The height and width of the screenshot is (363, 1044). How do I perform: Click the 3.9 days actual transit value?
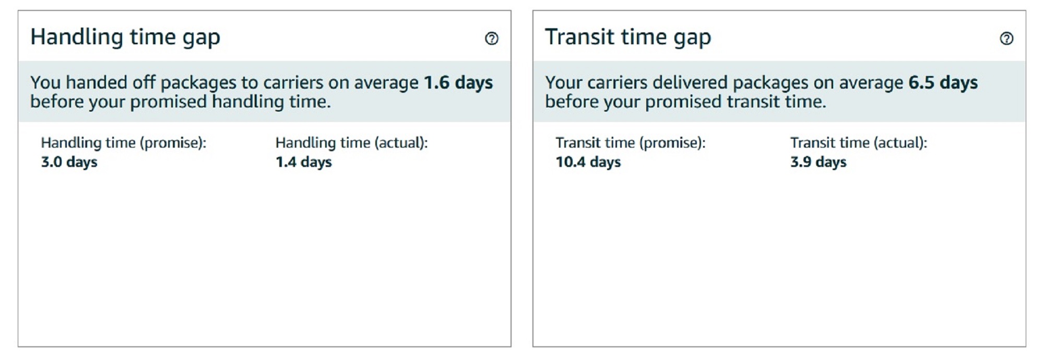pyautogui.click(x=818, y=162)
